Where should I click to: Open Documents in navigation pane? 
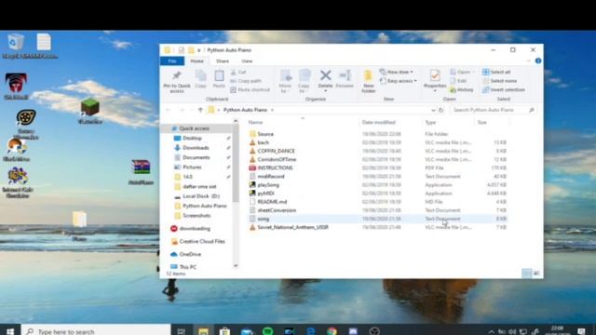tap(196, 157)
